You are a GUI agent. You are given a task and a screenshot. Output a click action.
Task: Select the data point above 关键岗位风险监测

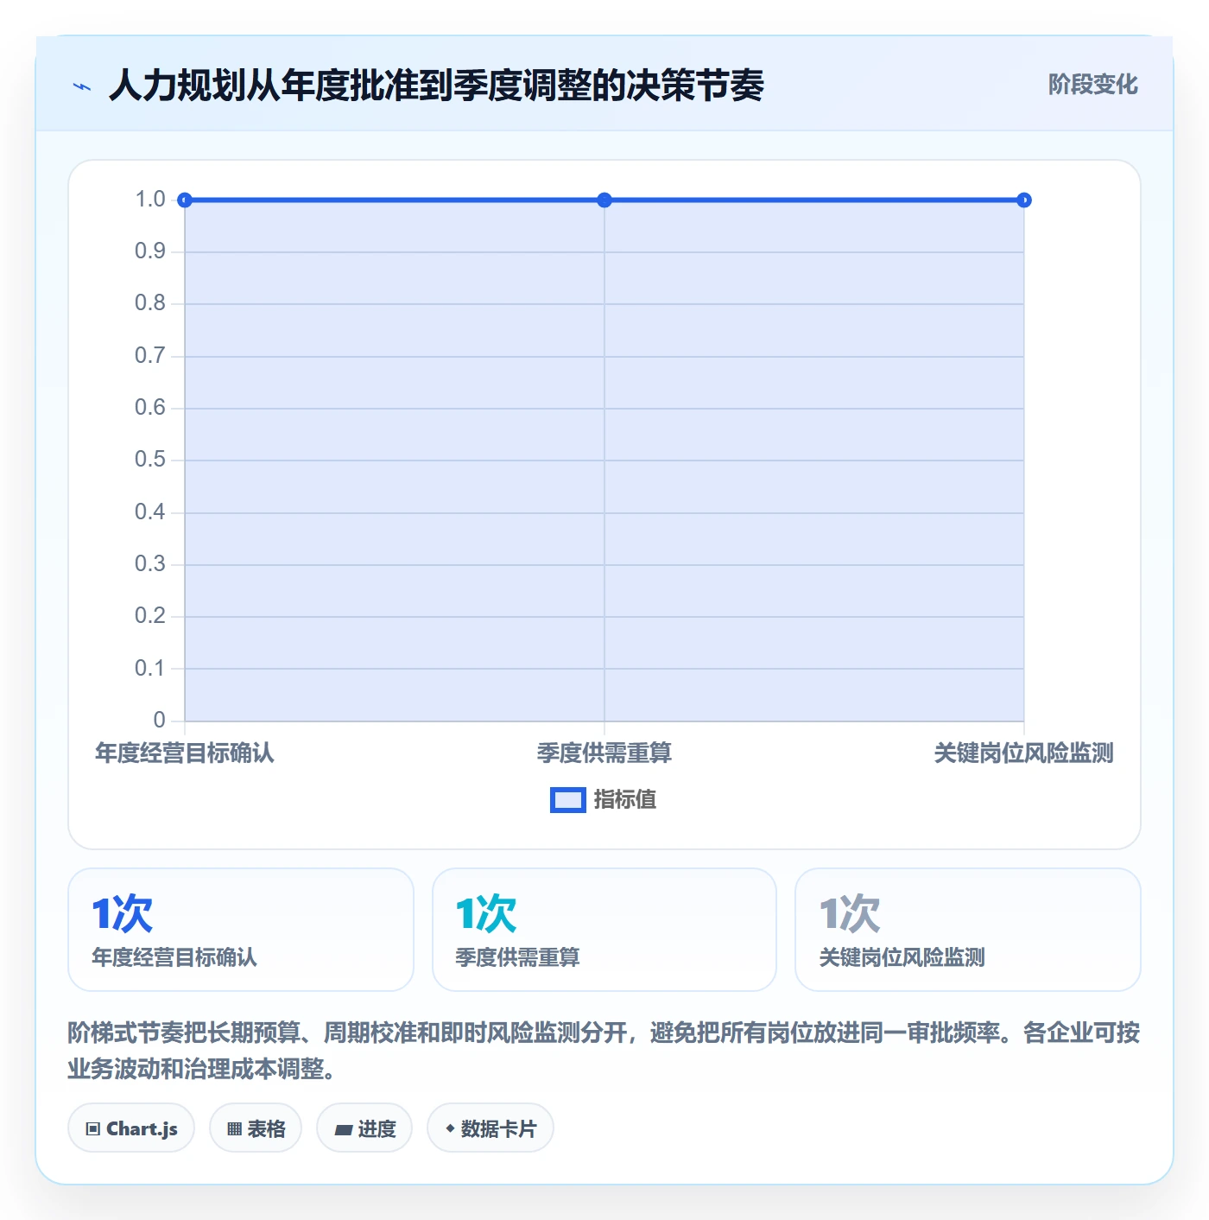point(1024,200)
